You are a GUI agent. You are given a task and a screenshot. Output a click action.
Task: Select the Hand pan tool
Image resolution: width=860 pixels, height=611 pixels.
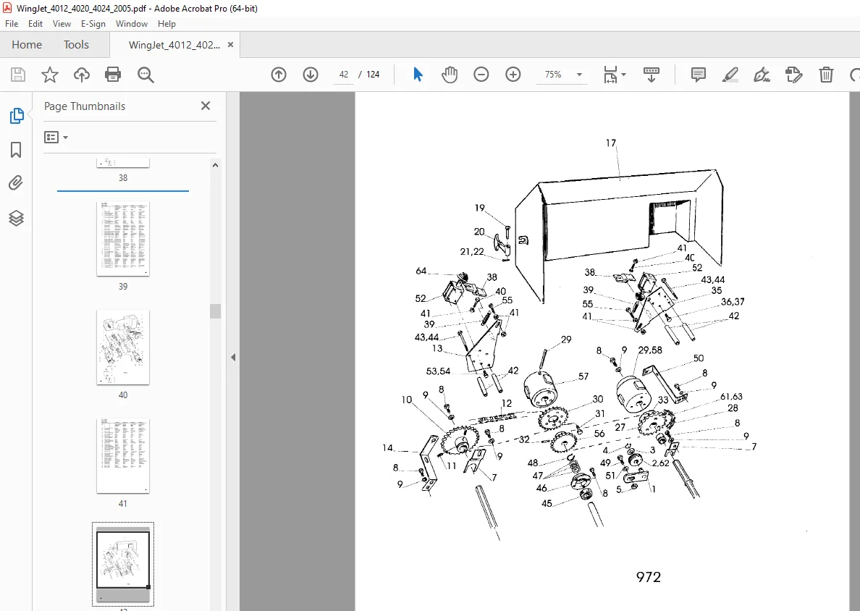[450, 75]
